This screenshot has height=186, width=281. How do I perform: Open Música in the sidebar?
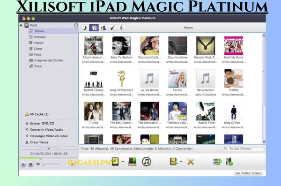click(53, 31)
